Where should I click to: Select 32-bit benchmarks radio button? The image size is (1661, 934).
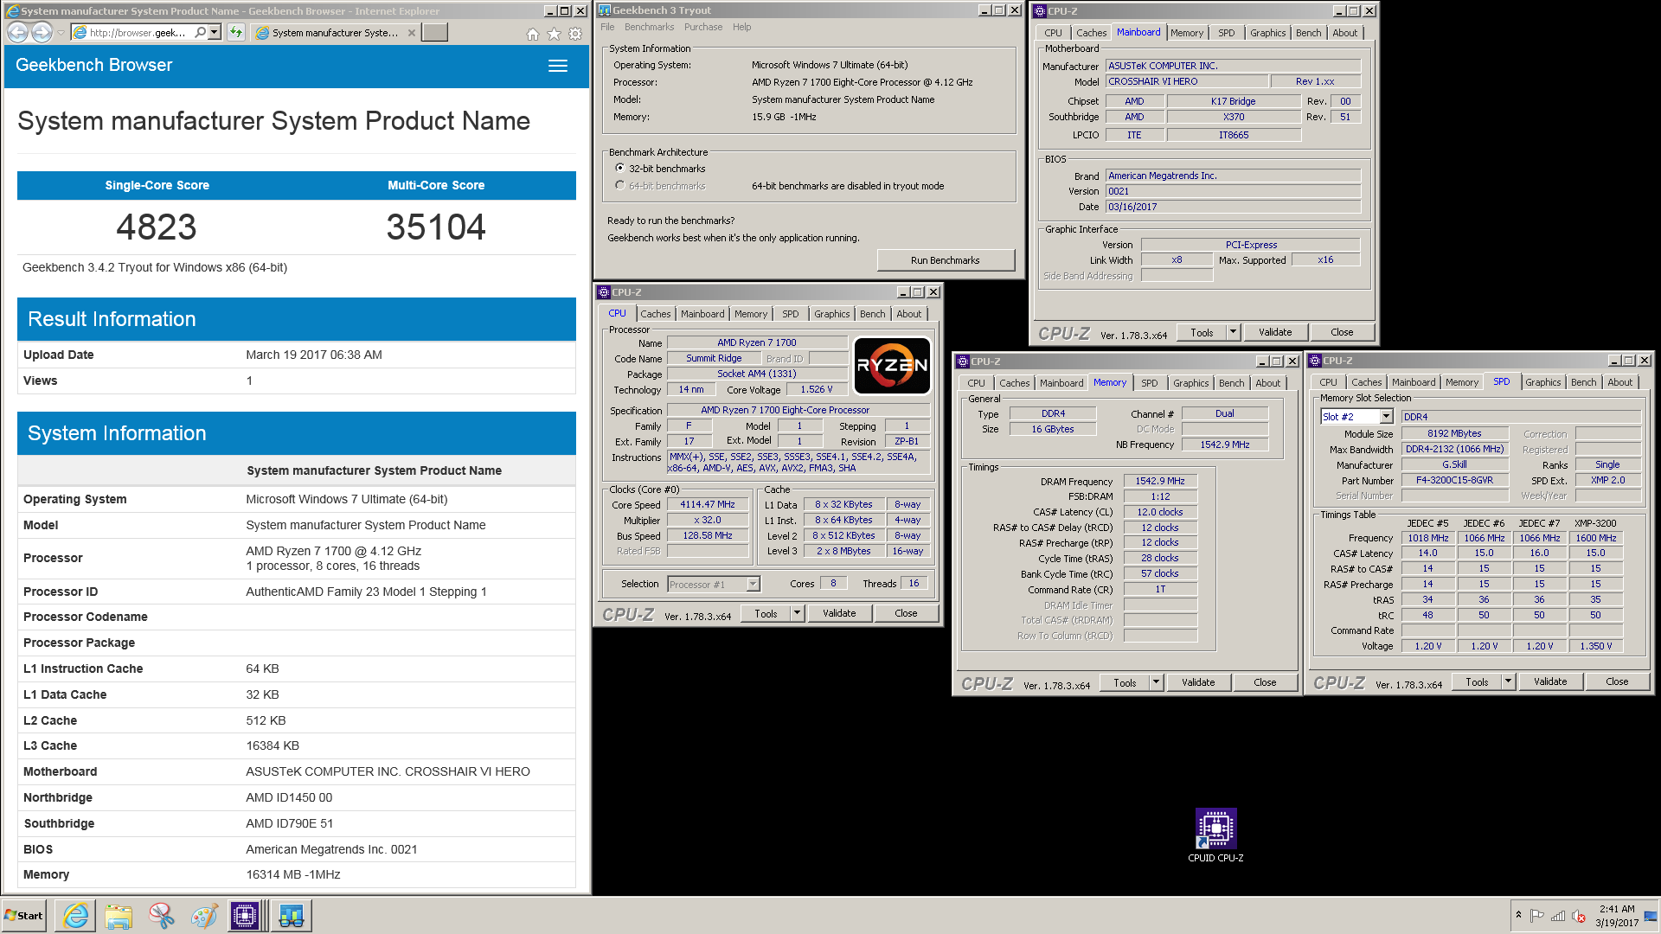tap(619, 169)
